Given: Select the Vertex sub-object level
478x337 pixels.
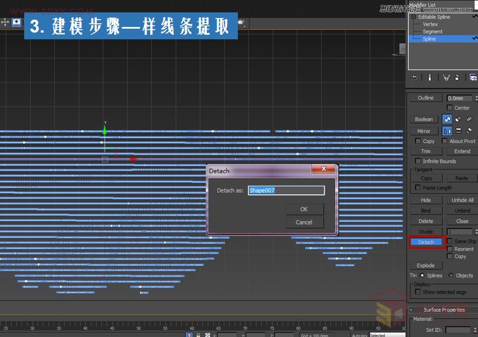Looking at the screenshot, I should (x=430, y=24).
